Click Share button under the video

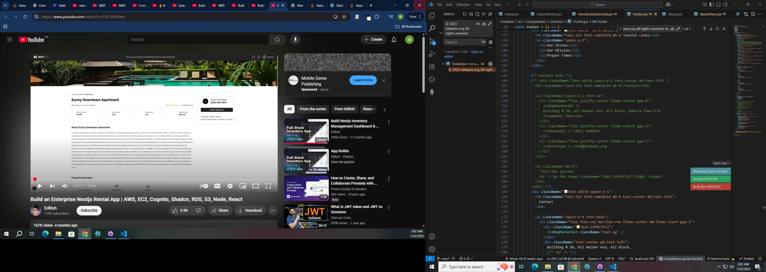click(220, 211)
